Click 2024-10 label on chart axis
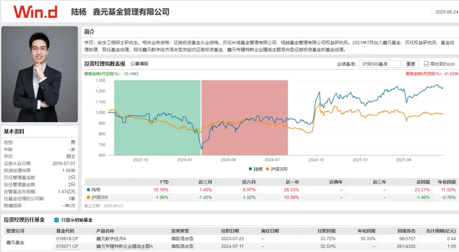Screen dimensions: 459x252 pyautogui.click(x=316, y=160)
